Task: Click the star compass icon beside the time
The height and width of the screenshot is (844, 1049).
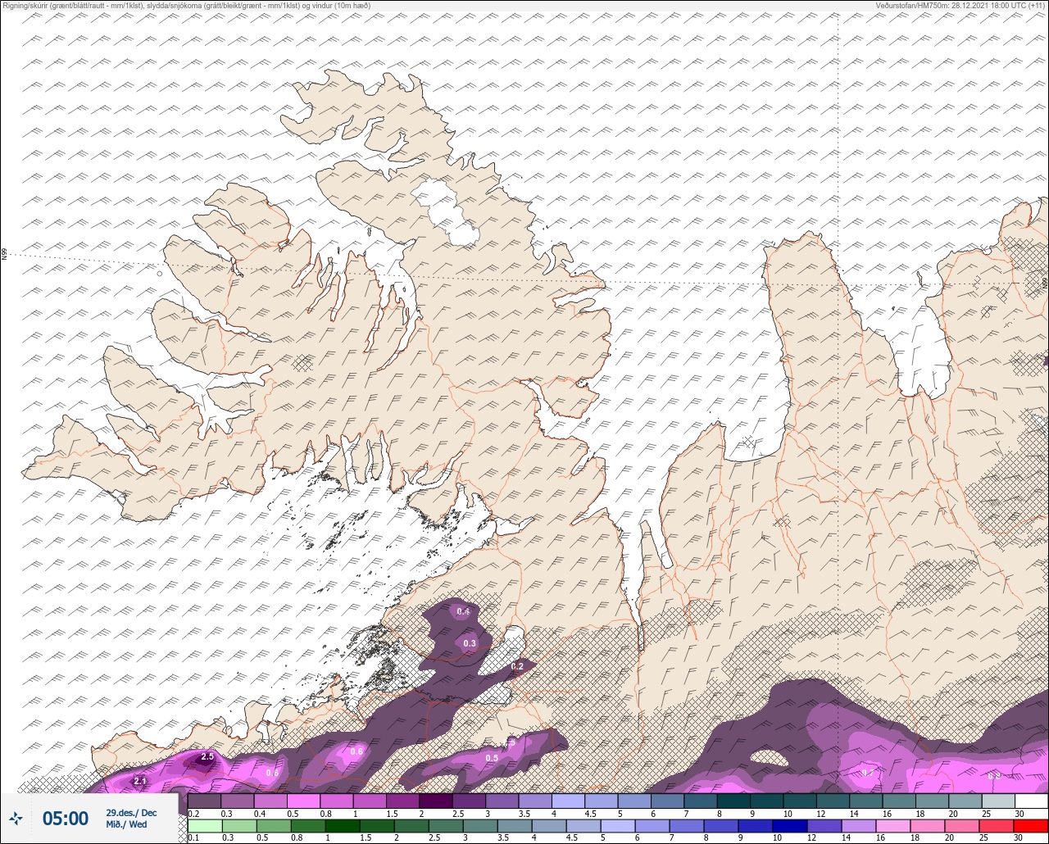Action: 16,818
